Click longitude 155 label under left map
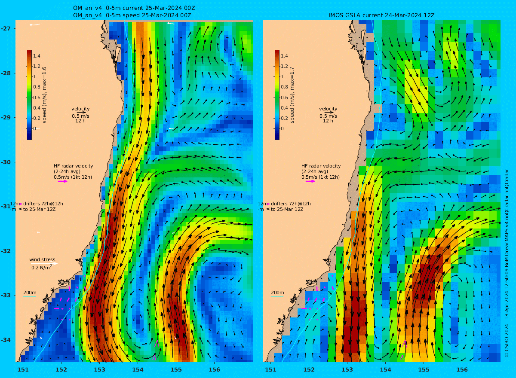Image resolution: width=516 pixels, height=378 pixels. tap(176, 369)
